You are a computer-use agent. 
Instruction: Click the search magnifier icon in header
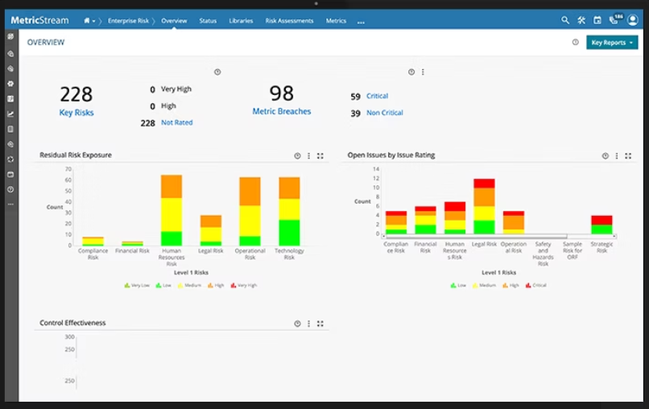[565, 20]
